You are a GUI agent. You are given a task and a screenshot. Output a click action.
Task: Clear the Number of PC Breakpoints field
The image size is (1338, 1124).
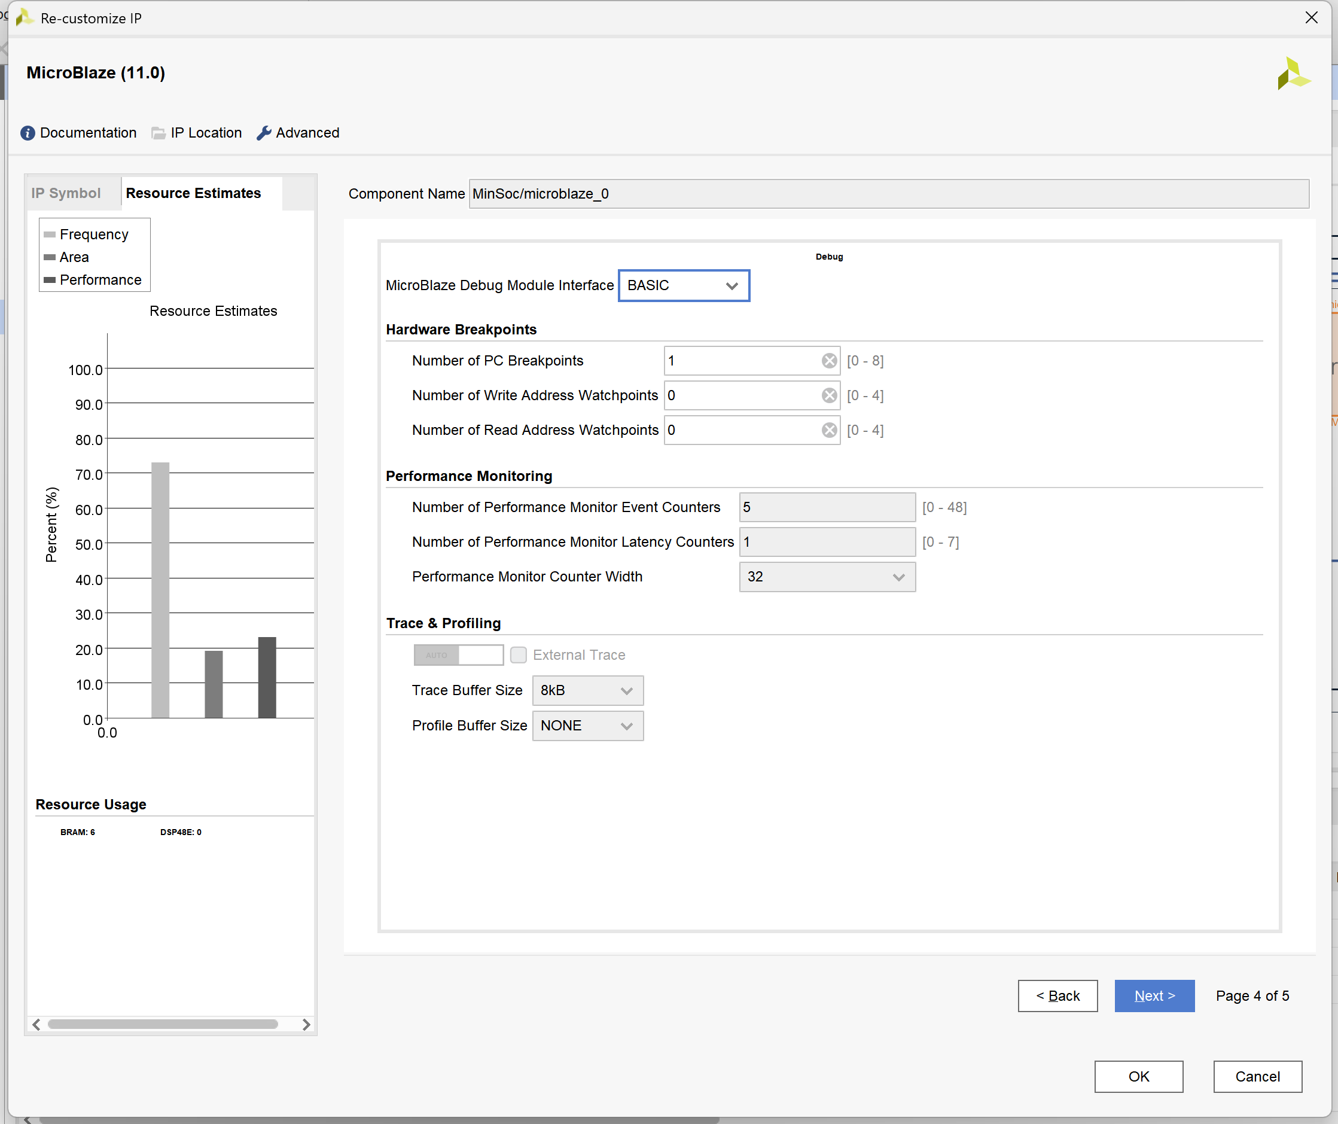click(829, 361)
